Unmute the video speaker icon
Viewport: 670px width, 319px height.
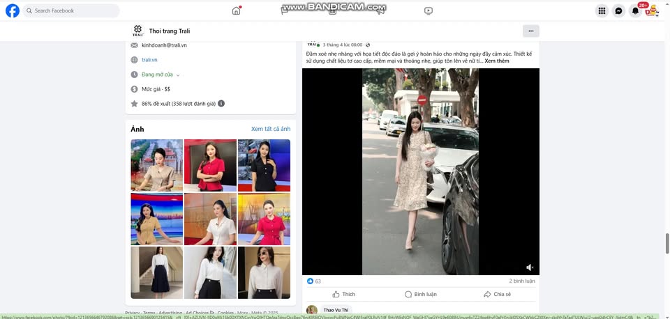tap(530, 267)
